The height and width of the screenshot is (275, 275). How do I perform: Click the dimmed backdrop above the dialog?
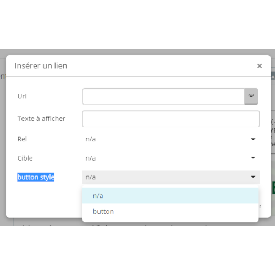pyautogui.click(x=137, y=52)
